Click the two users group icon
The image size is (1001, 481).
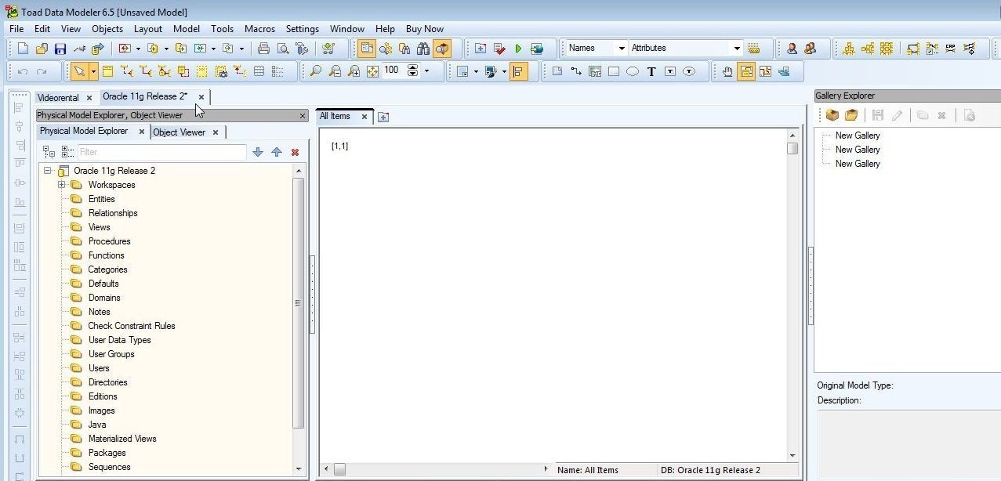point(811,49)
